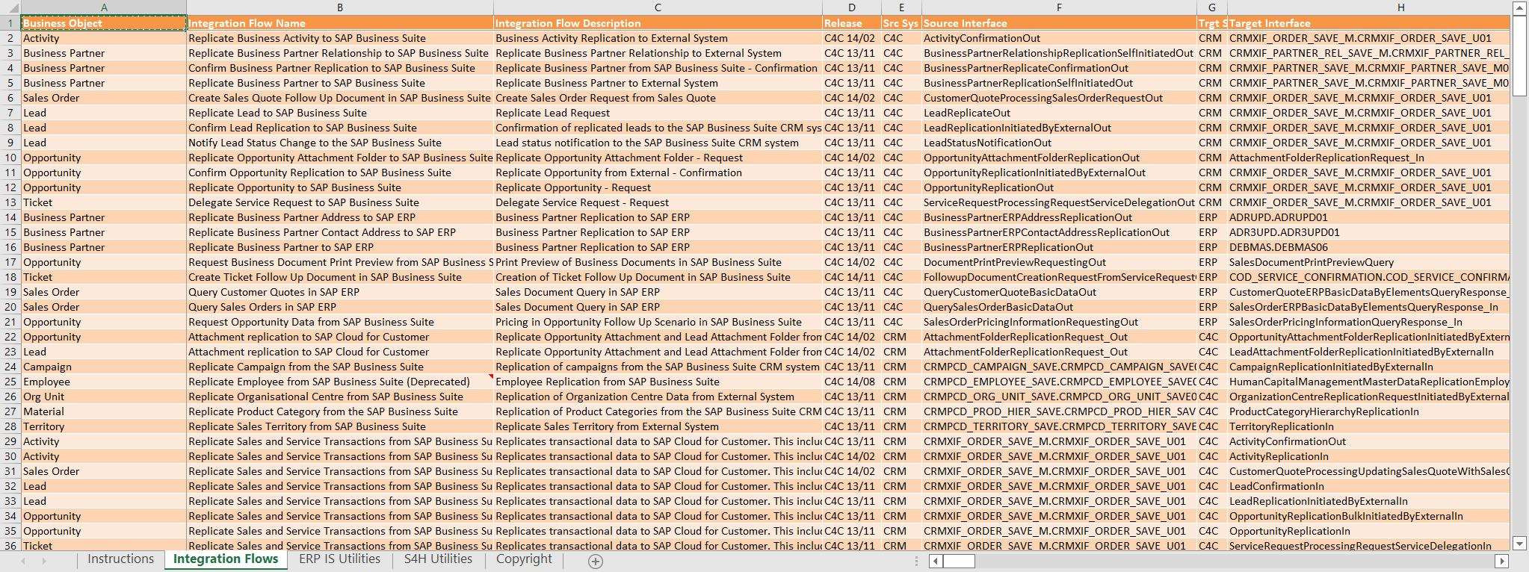Select cell 'LeadReplicateOut'

1059,113
